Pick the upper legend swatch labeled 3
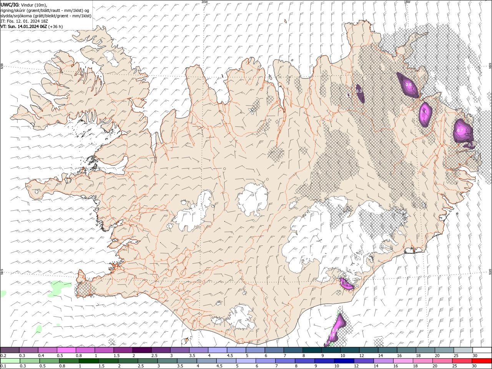The height and width of the screenshot is (369, 492). point(180,350)
